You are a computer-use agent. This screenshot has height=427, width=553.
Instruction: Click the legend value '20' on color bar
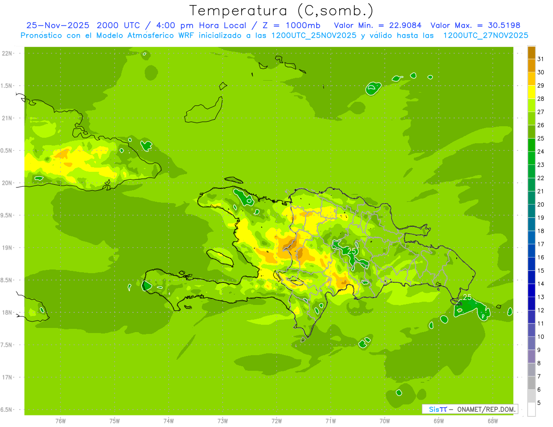click(541, 204)
